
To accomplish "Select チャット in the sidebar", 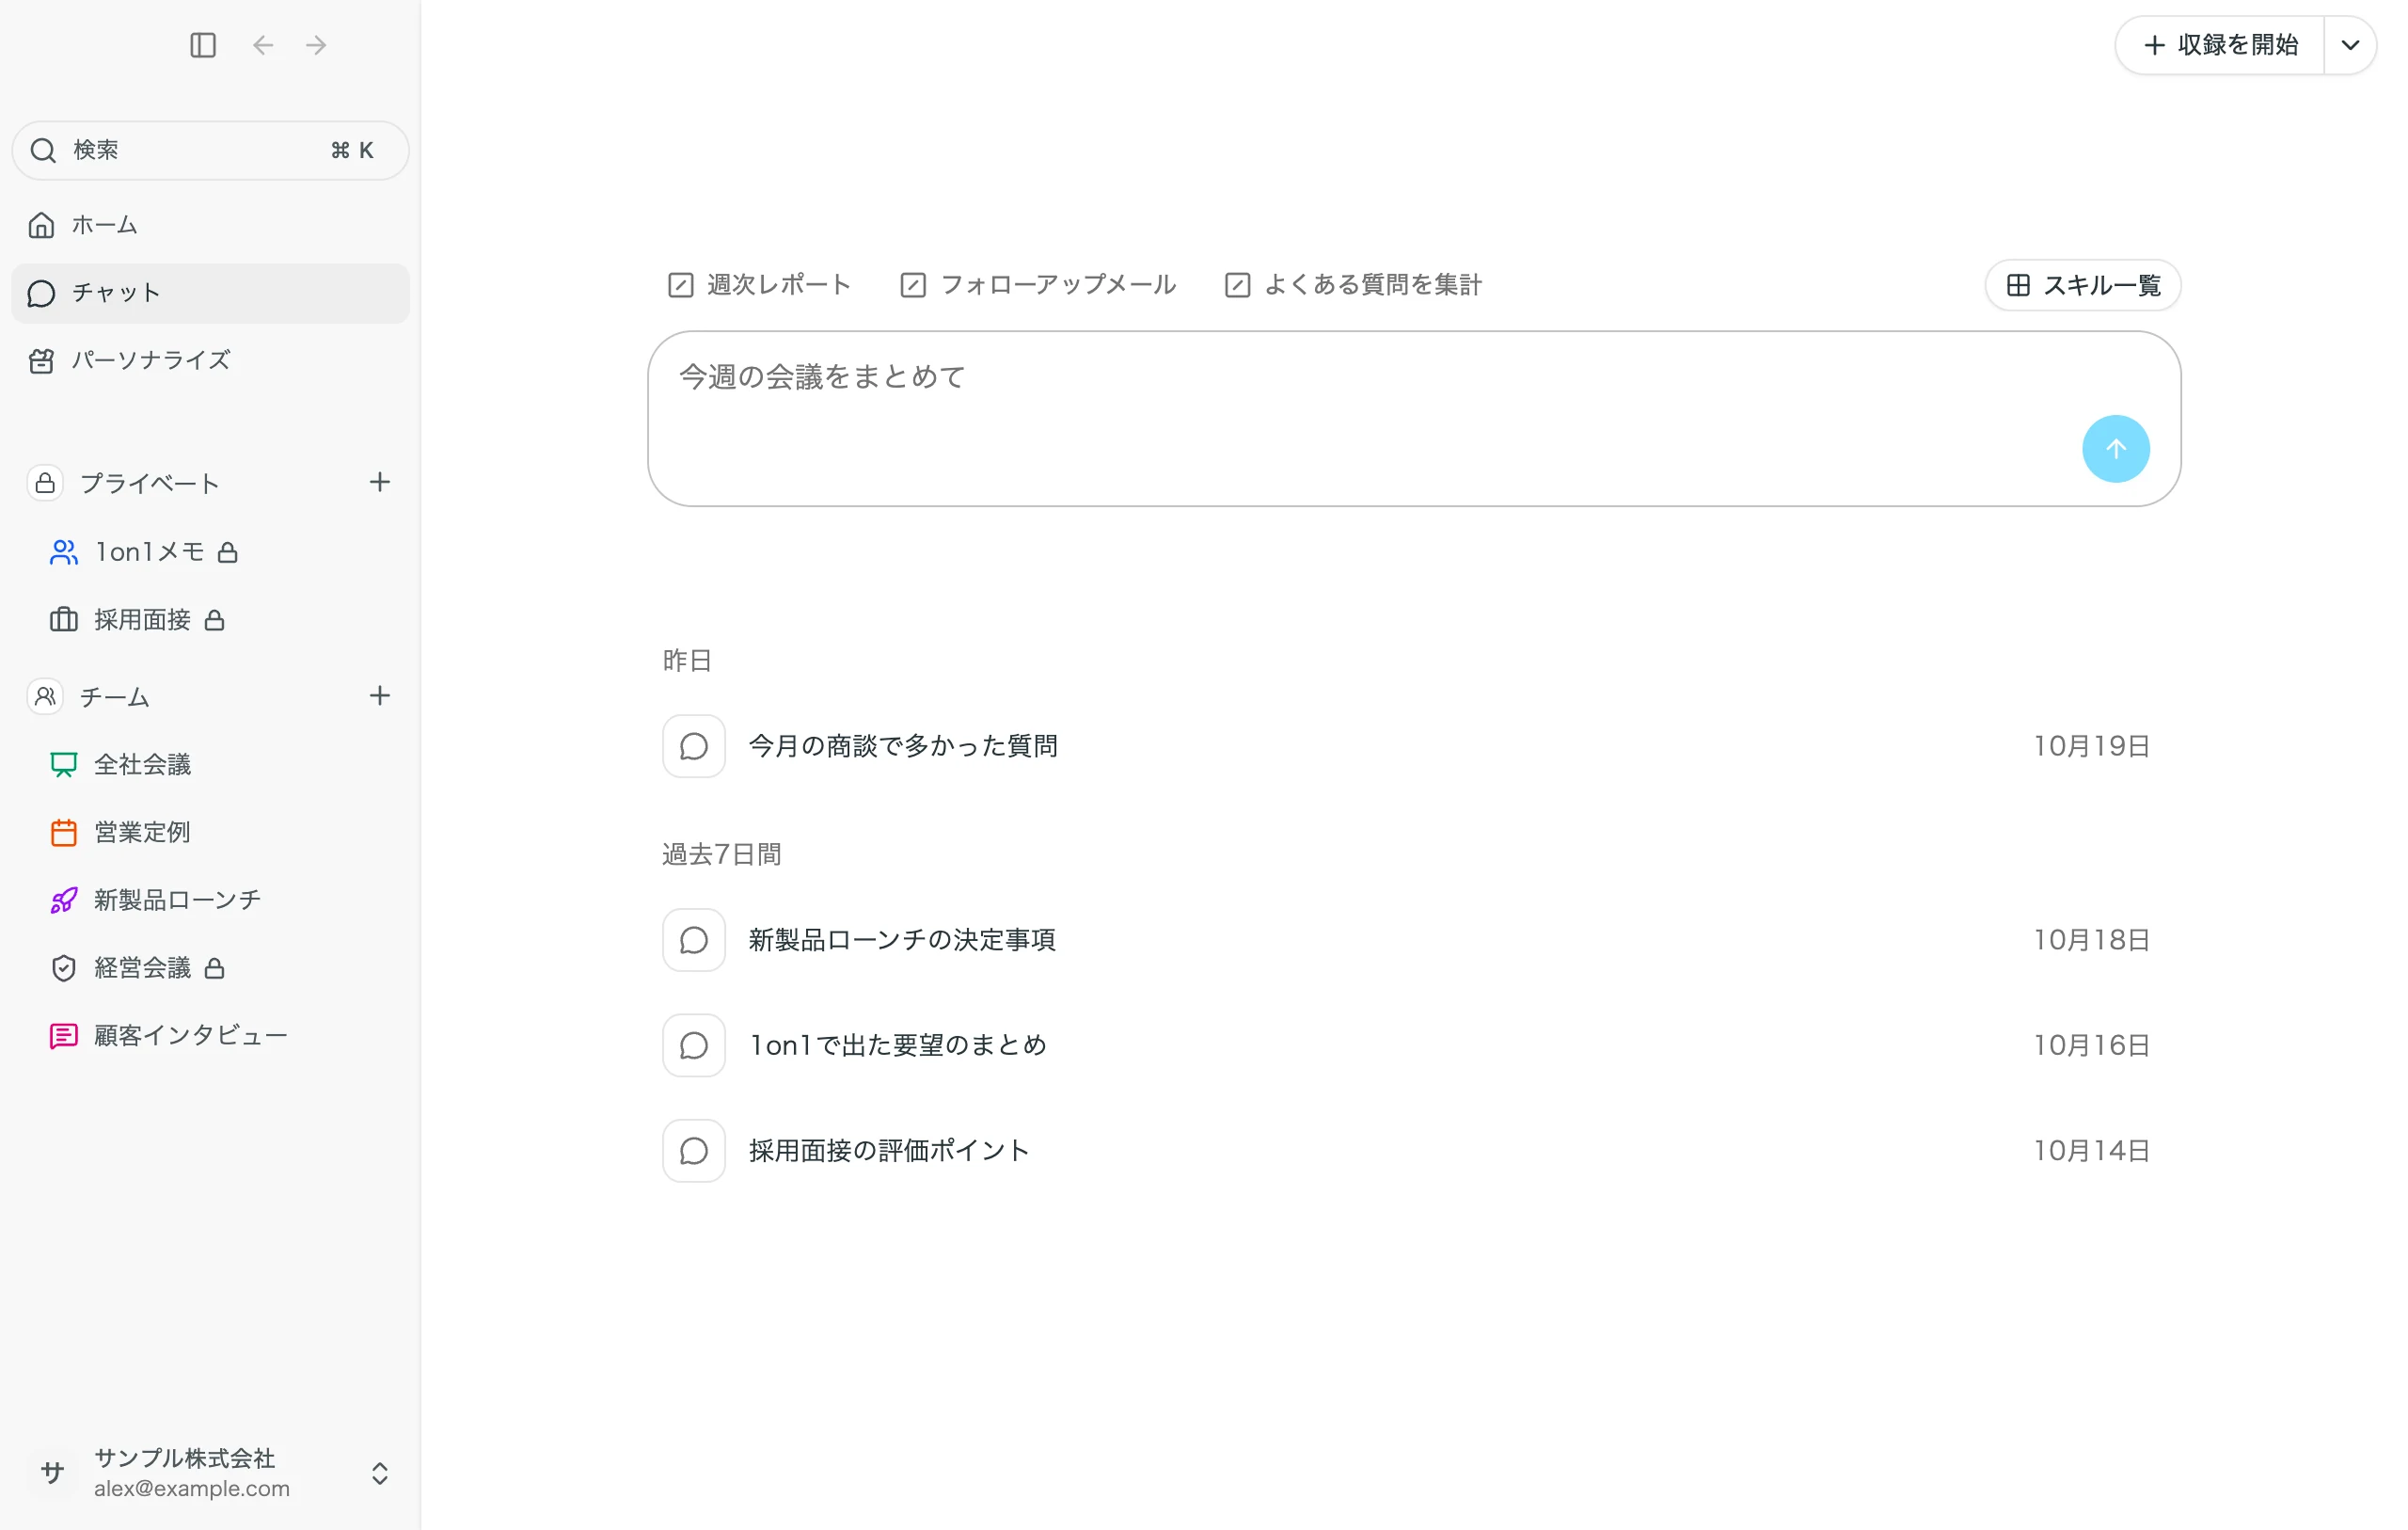I will 210,294.
